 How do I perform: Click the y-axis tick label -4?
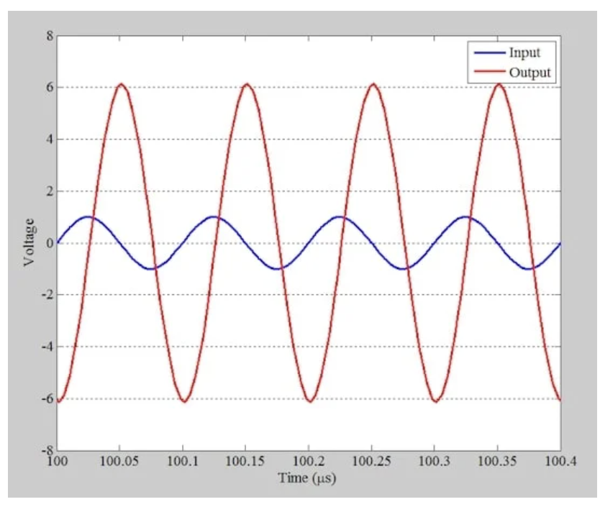pos(47,347)
